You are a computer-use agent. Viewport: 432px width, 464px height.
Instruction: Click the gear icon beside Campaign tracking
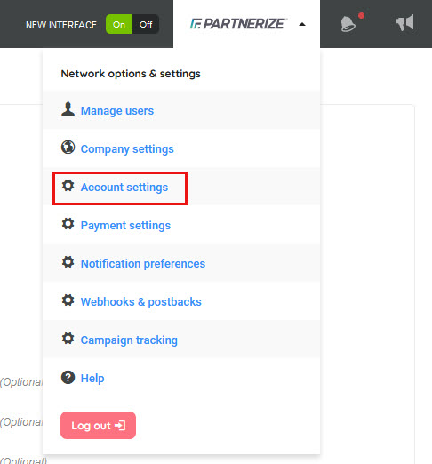pyautogui.click(x=68, y=339)
